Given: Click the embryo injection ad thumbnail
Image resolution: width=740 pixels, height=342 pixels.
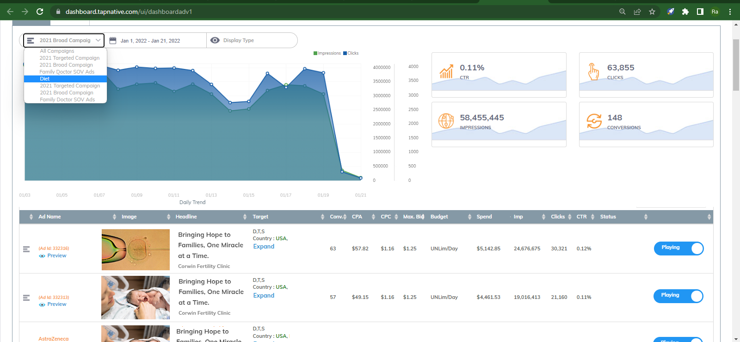Looking at the screenshot, I should pos(136,249).
